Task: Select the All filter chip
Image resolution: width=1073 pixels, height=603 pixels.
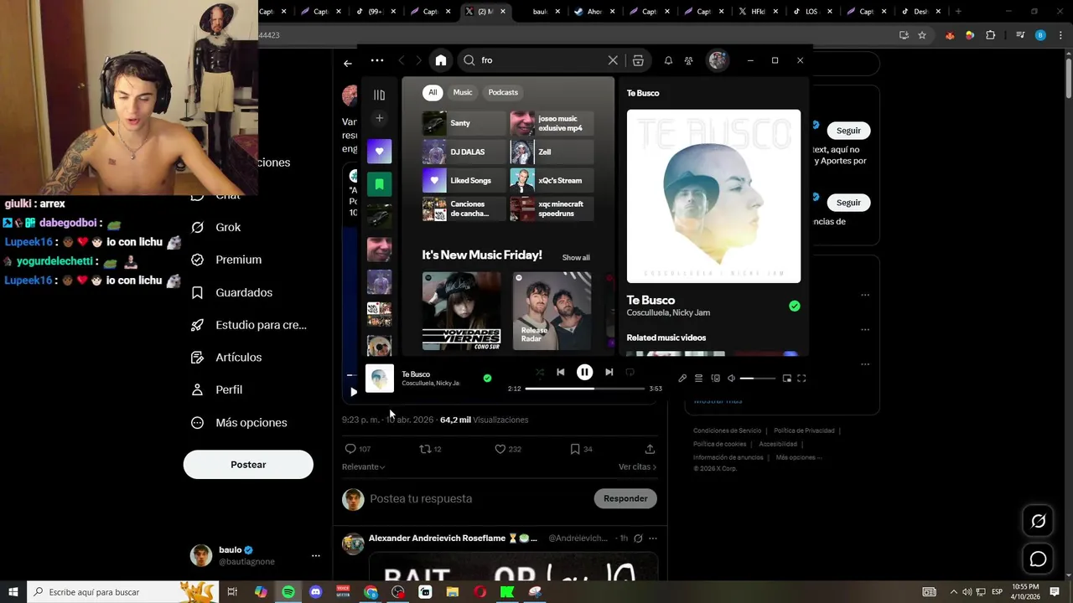Action: click(x=433, y=92)
